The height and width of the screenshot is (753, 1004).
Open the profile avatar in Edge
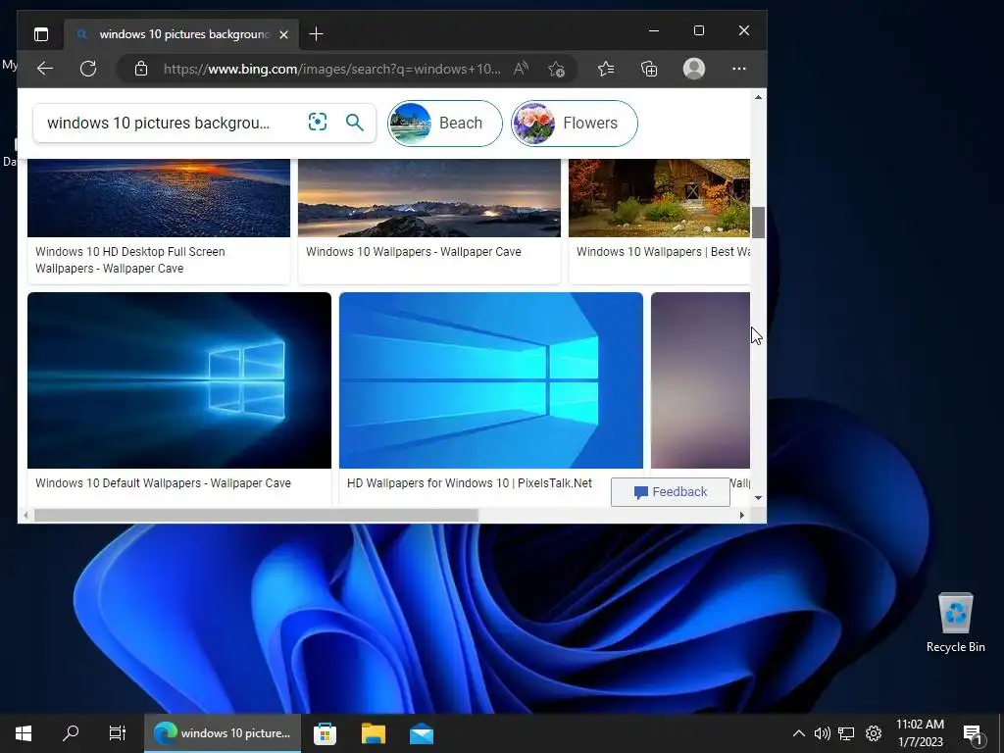[694, 69]
